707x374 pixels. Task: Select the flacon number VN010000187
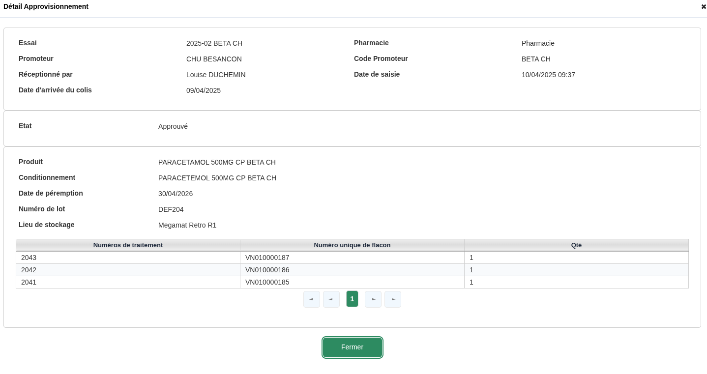[x=267, y=258]
